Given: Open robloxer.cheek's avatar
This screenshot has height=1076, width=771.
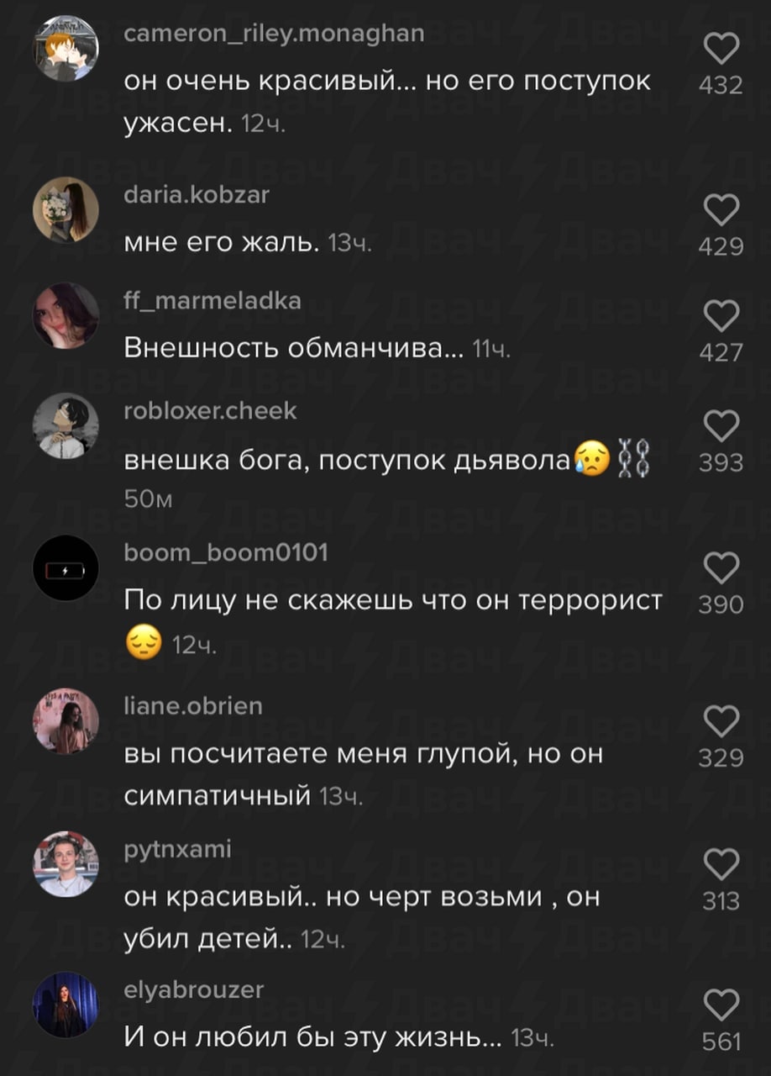Looking at the screenshot, I should (x=66, y=426).
